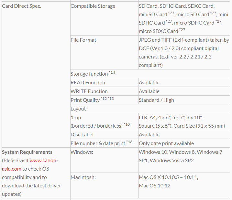Select the "1-up" layout label
The image size is (232, 200).
point(76,118)
